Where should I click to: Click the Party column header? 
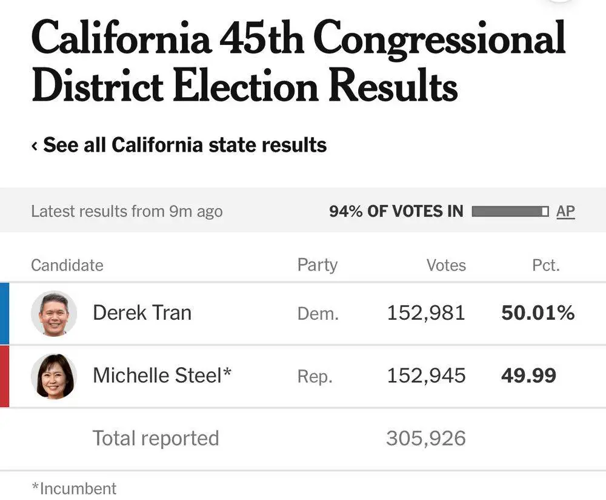[x=317, y=265]
